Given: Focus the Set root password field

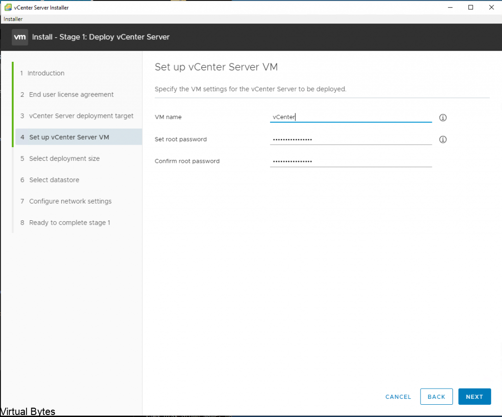Looking at the screenshot, I should click(351, 139).
